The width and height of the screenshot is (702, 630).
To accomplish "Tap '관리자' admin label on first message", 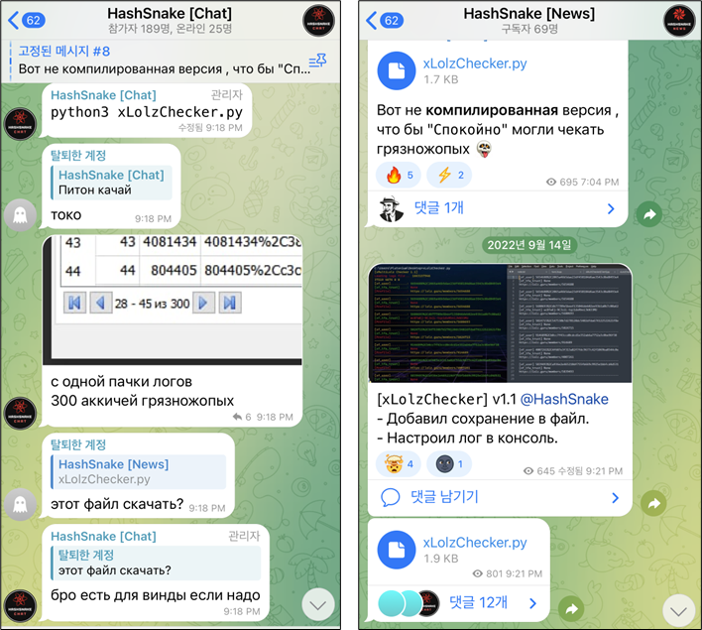I will 226,95.
